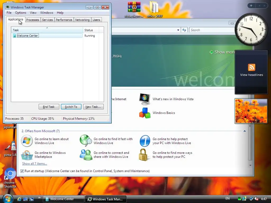Select the Running status cell for Welcome Center
This screenshot has width=271, height=203.
[x=89, y=36]
